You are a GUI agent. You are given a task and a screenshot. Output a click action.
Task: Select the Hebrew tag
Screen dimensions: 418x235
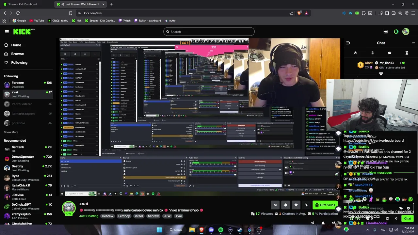[x=107, y=216]
